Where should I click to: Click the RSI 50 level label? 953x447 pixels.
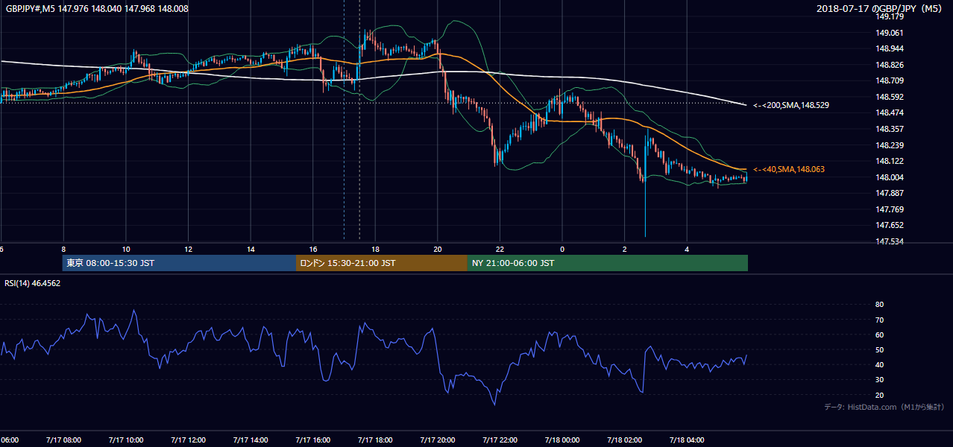tap(879, 349)
